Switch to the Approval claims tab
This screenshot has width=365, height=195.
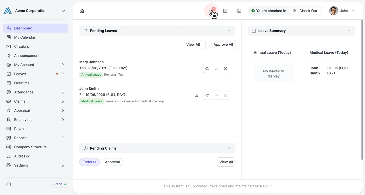(112, 162)
